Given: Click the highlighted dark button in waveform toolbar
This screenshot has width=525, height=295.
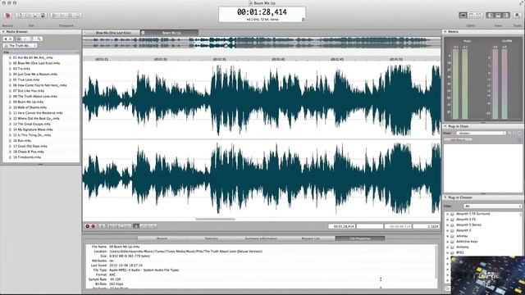Looking at the screenshot, I should point(136,226).
